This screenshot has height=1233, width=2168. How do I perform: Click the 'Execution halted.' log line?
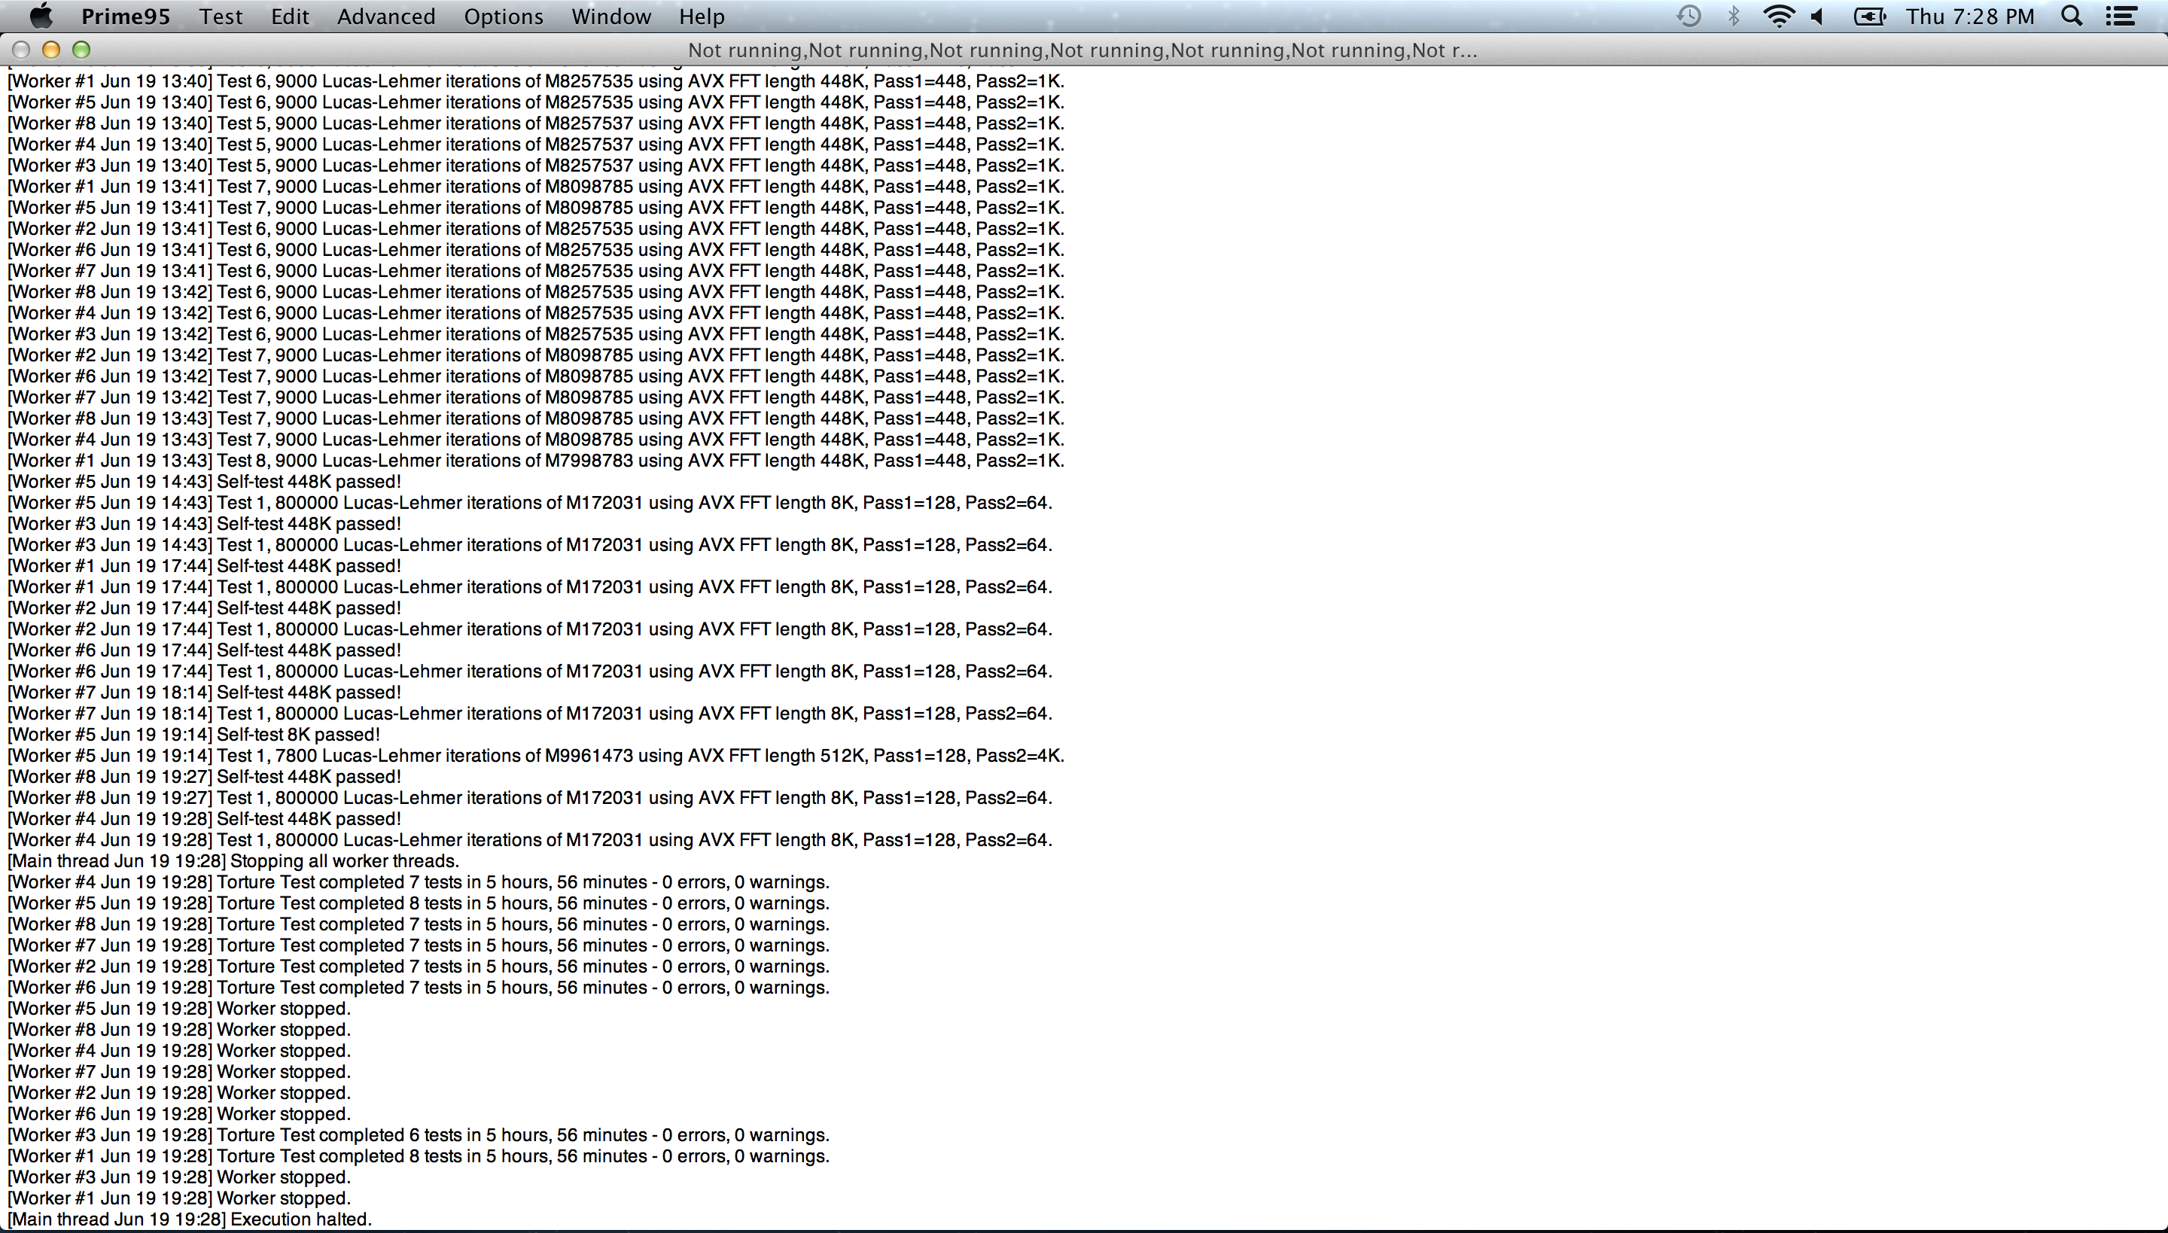190,1219
